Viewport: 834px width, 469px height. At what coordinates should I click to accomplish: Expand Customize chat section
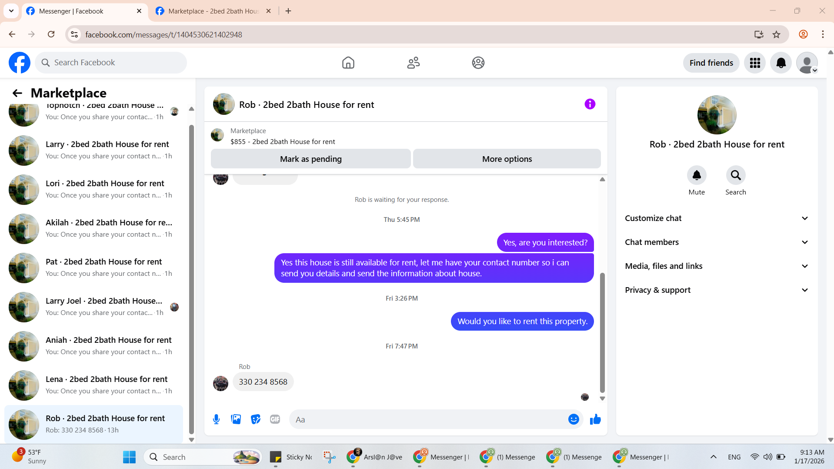click(x=717, y=218)
